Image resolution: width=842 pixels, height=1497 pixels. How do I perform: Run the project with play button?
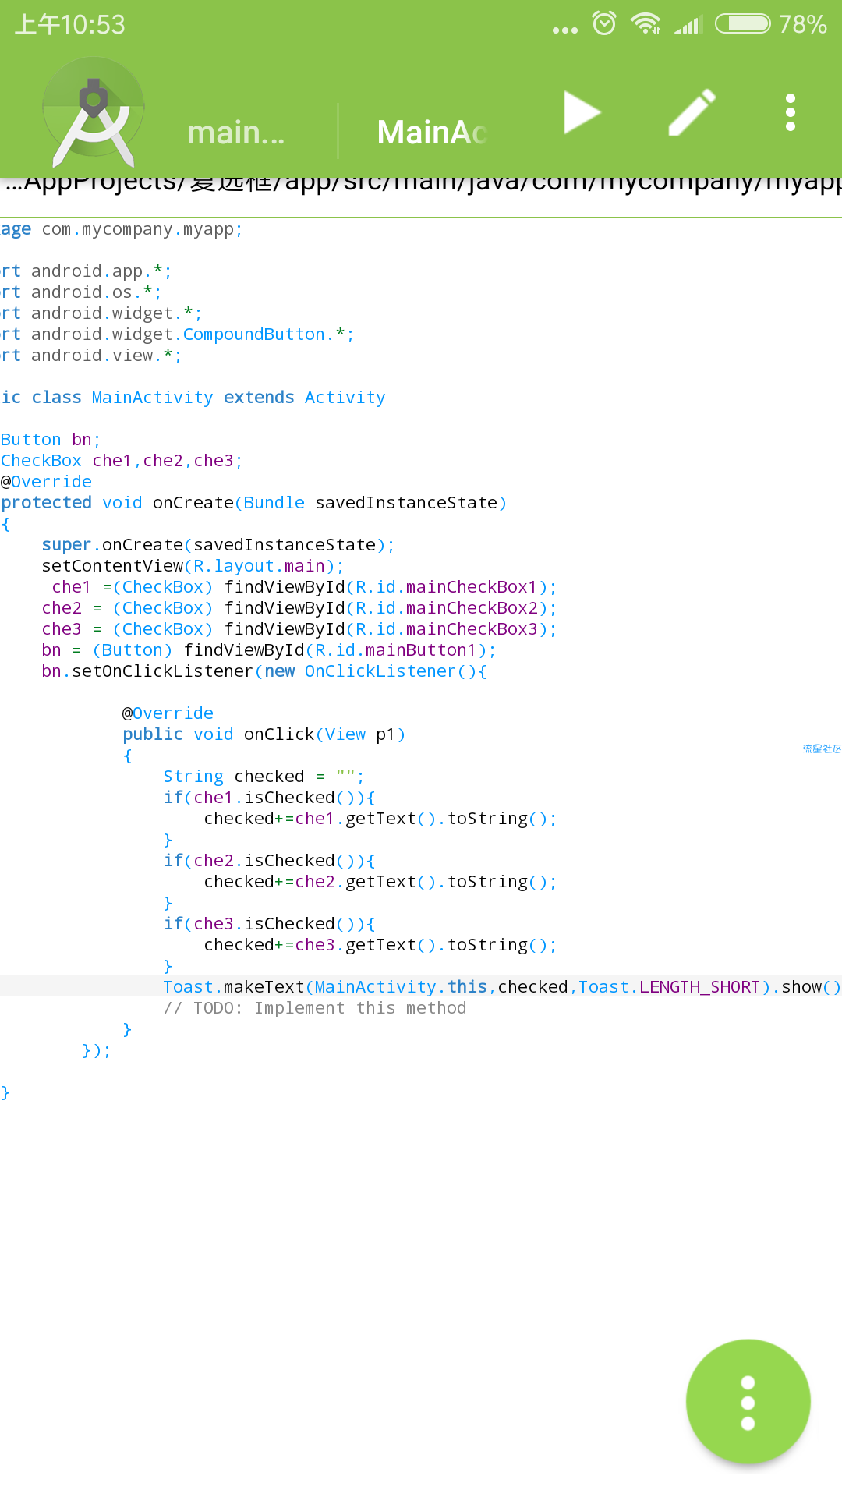[x=582, y=113]
